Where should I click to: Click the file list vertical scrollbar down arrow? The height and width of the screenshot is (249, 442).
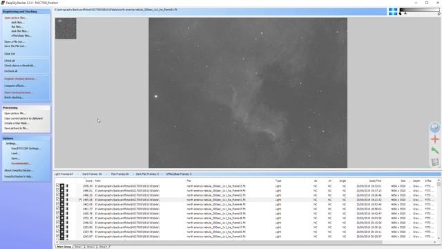click(439, 238)
